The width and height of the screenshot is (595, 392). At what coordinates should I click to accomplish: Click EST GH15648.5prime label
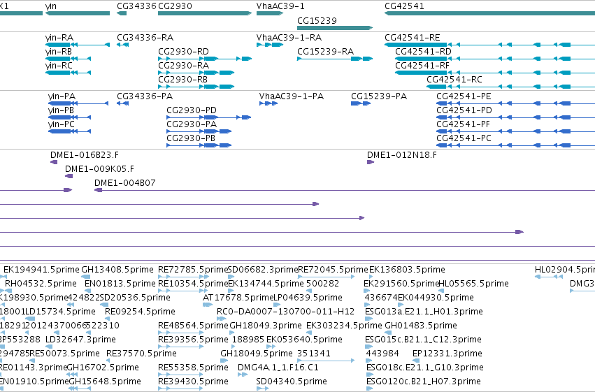tap(105, 382)
